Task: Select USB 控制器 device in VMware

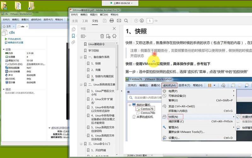Action: [x=25, y=72]
